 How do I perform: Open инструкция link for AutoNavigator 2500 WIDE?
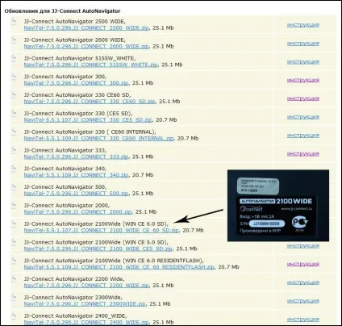tap(303, 25)
